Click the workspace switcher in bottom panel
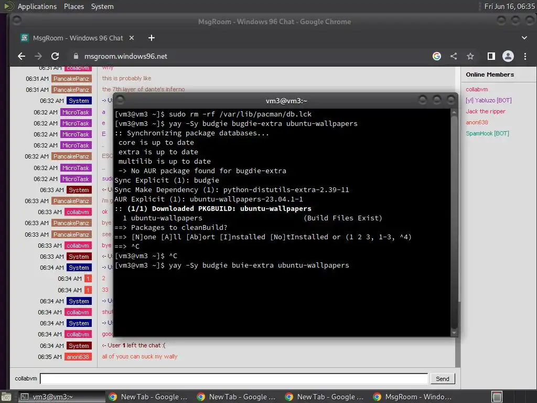This screenshot has width=537, height=403. point(497,397)
